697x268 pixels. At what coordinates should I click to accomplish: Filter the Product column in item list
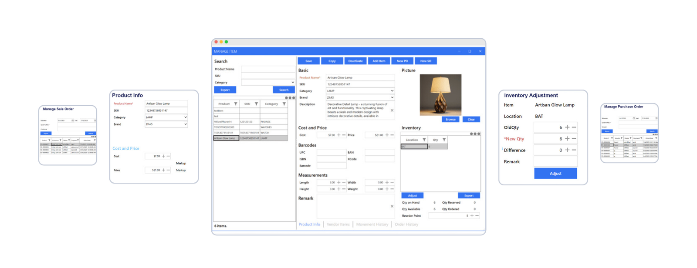click(x=236, y=104)
